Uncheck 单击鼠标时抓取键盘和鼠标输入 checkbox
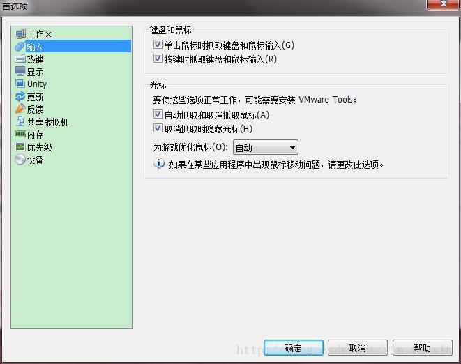Image resolution: width=461 pixels, height=364 pixels. click(x=158, y=45)
